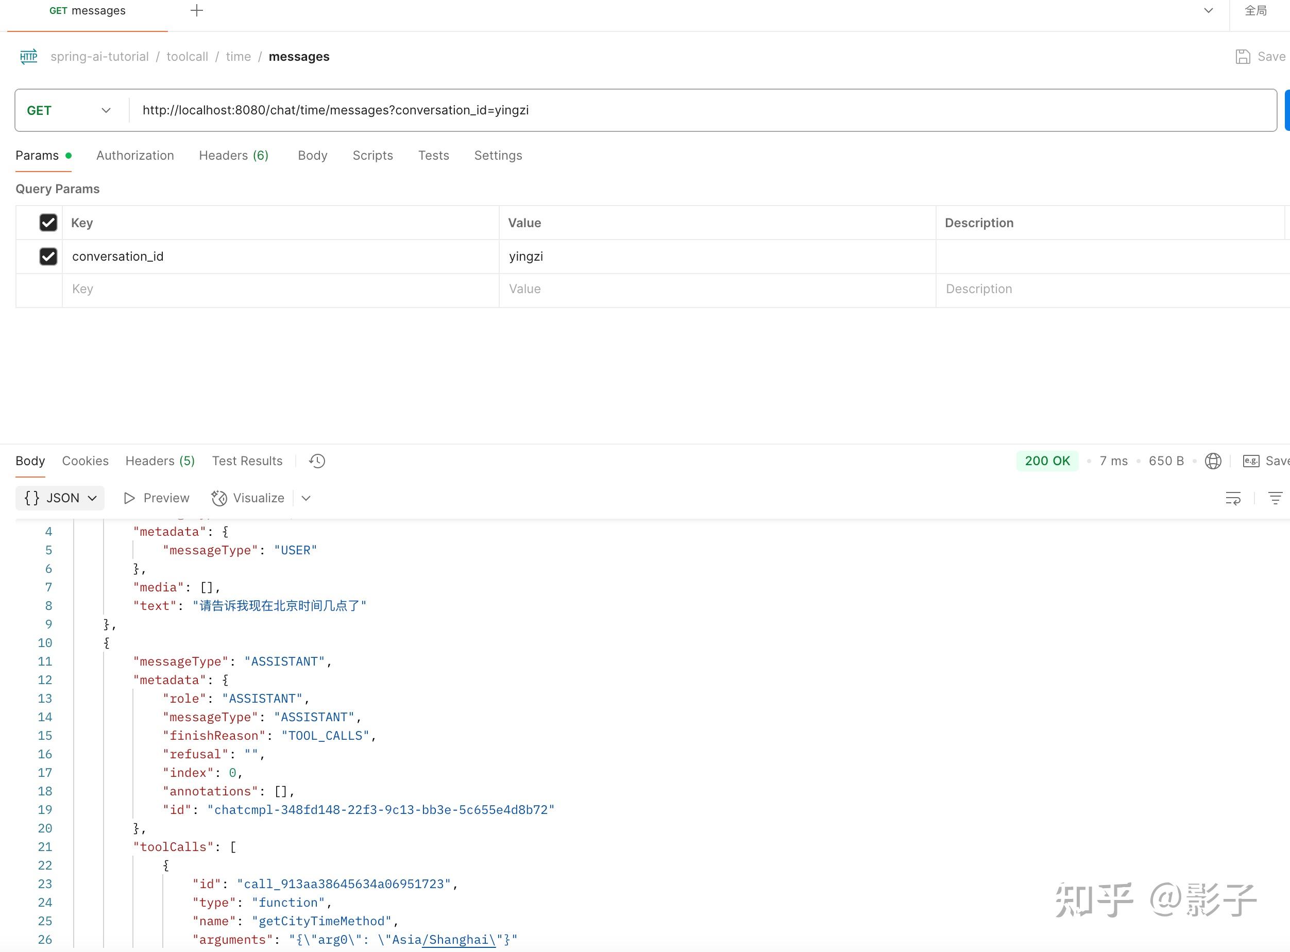Click the Visualize button
The width and height of the screenshot is (1290, 952).
pyautogui.click(x=248, y=499)
